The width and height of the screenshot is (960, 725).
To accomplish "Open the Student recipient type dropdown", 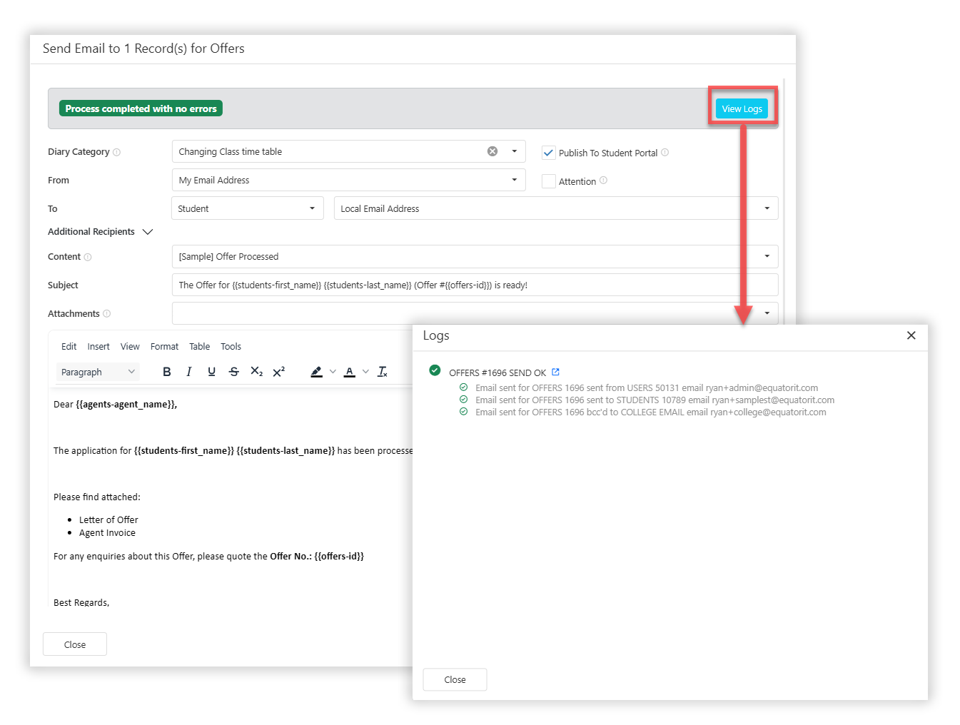I will click(247, 208).
